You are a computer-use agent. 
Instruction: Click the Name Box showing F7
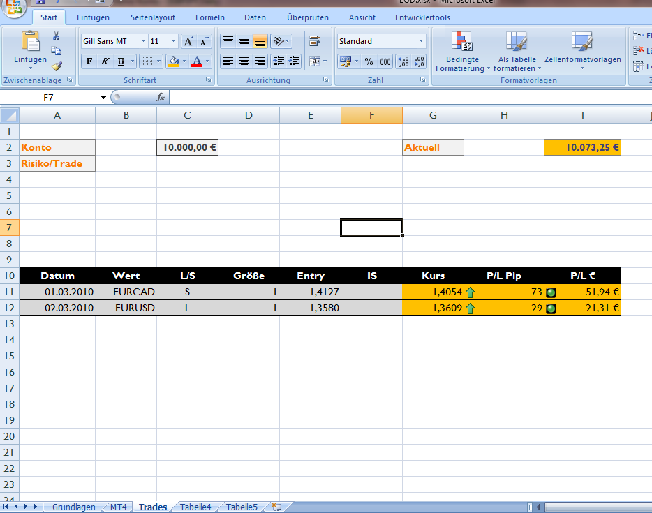pos(57,97)
